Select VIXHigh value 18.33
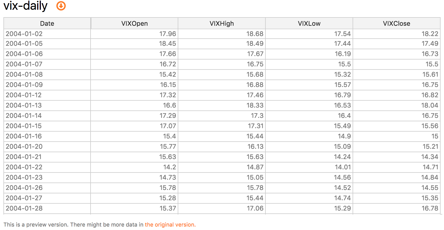The image size is (444, 230). 255,105
